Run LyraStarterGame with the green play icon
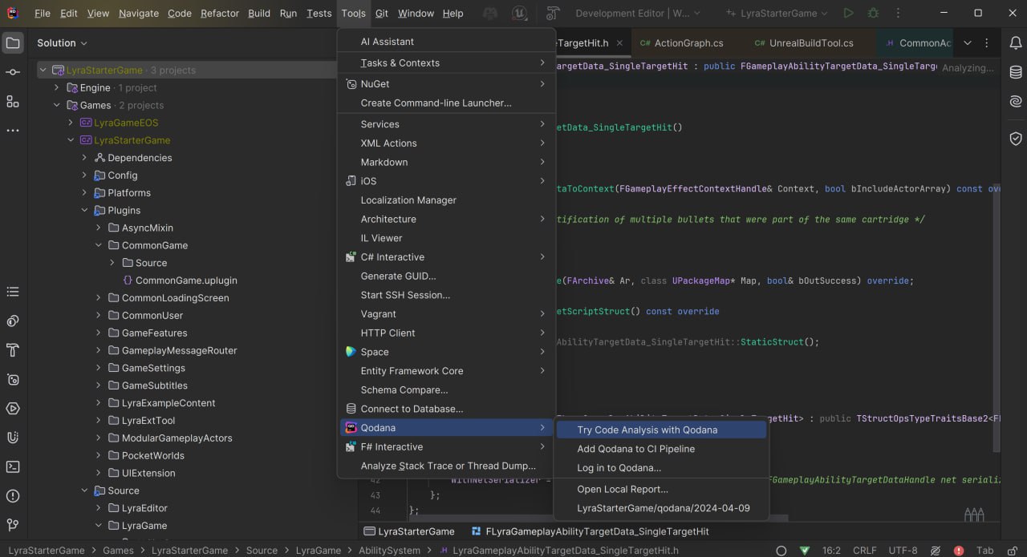Image resolution: width=1027 pixels, height=557 pixels. tap(848, 13)
